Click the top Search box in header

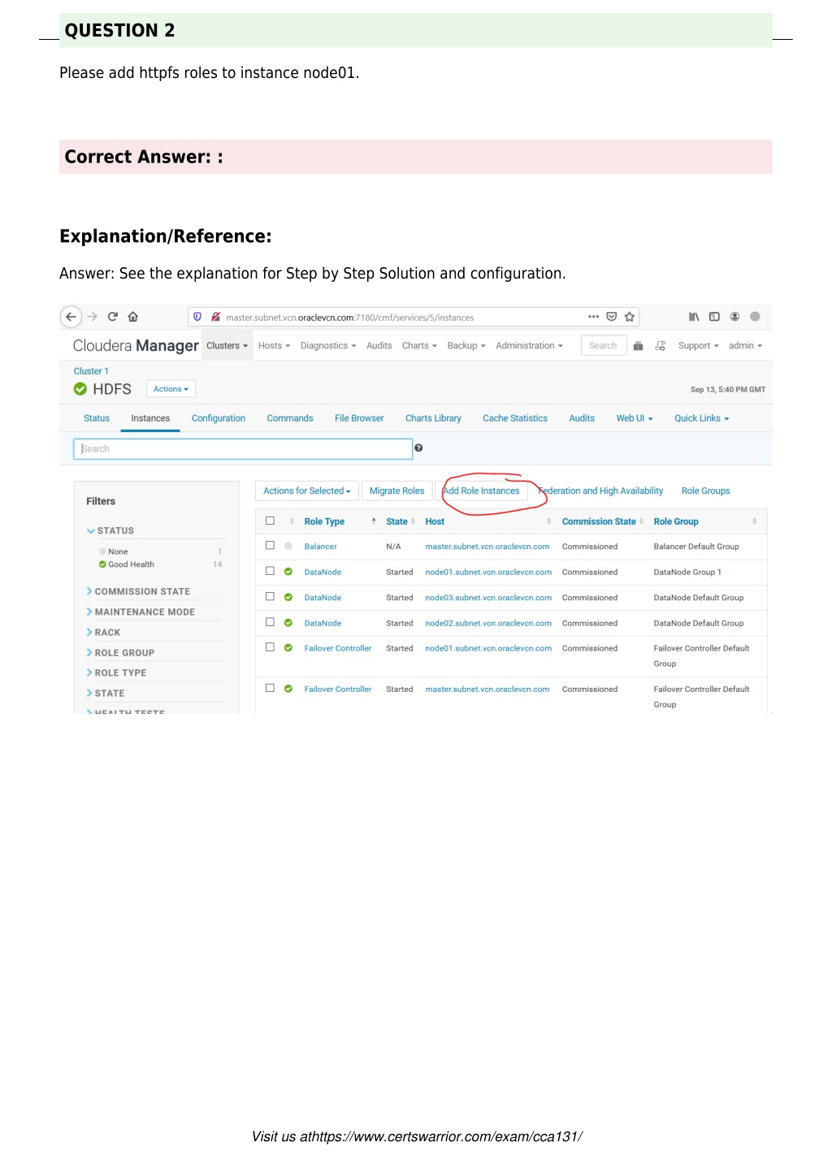tap(604, 346)
